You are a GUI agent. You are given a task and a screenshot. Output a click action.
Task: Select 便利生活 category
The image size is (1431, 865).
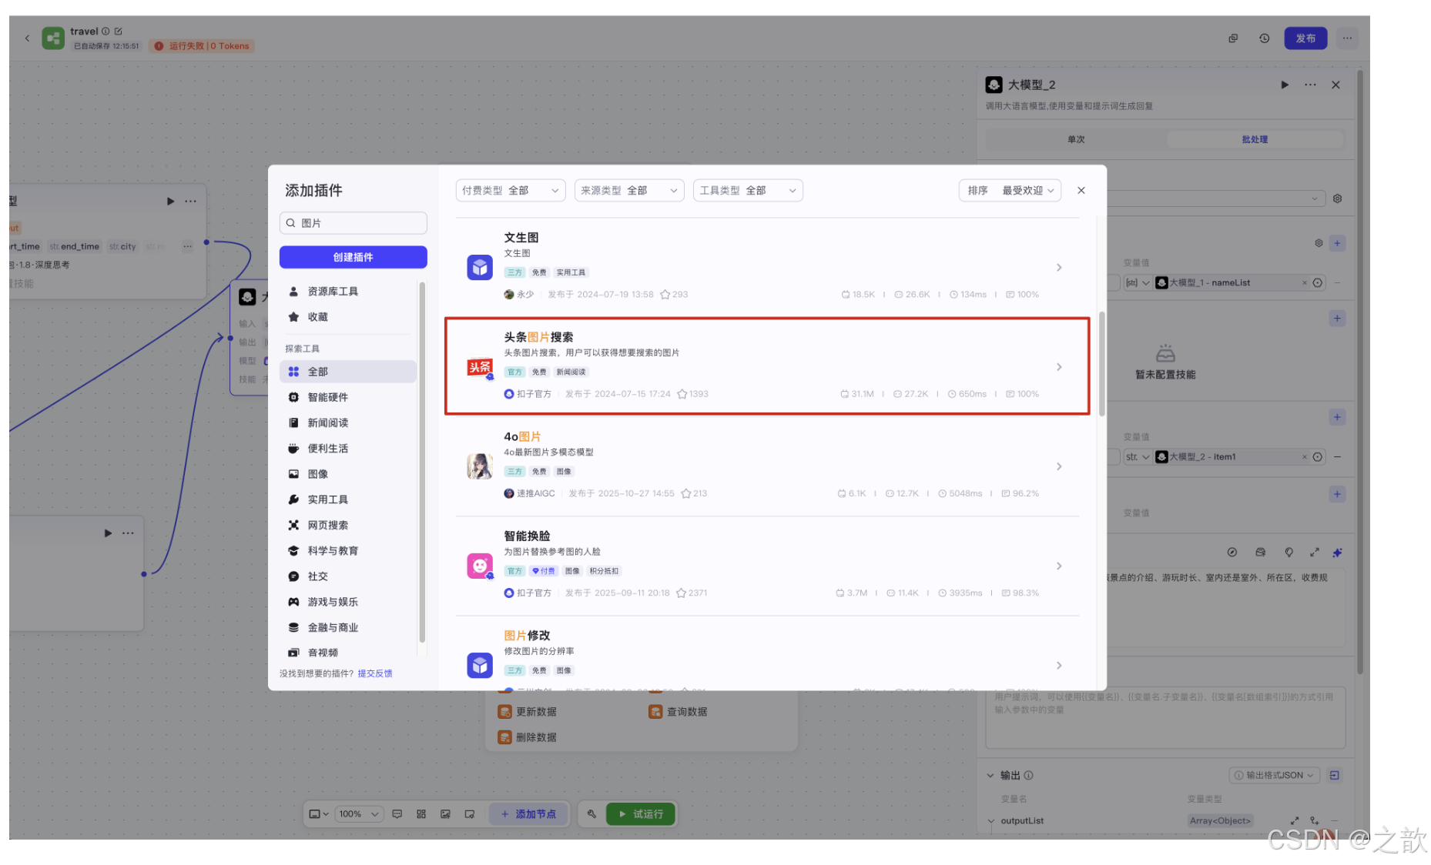click(348, 449)
